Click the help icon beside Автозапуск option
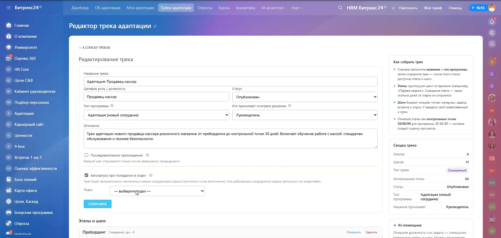Viewport: 501px width, 238px height. [x=151, y=175]
